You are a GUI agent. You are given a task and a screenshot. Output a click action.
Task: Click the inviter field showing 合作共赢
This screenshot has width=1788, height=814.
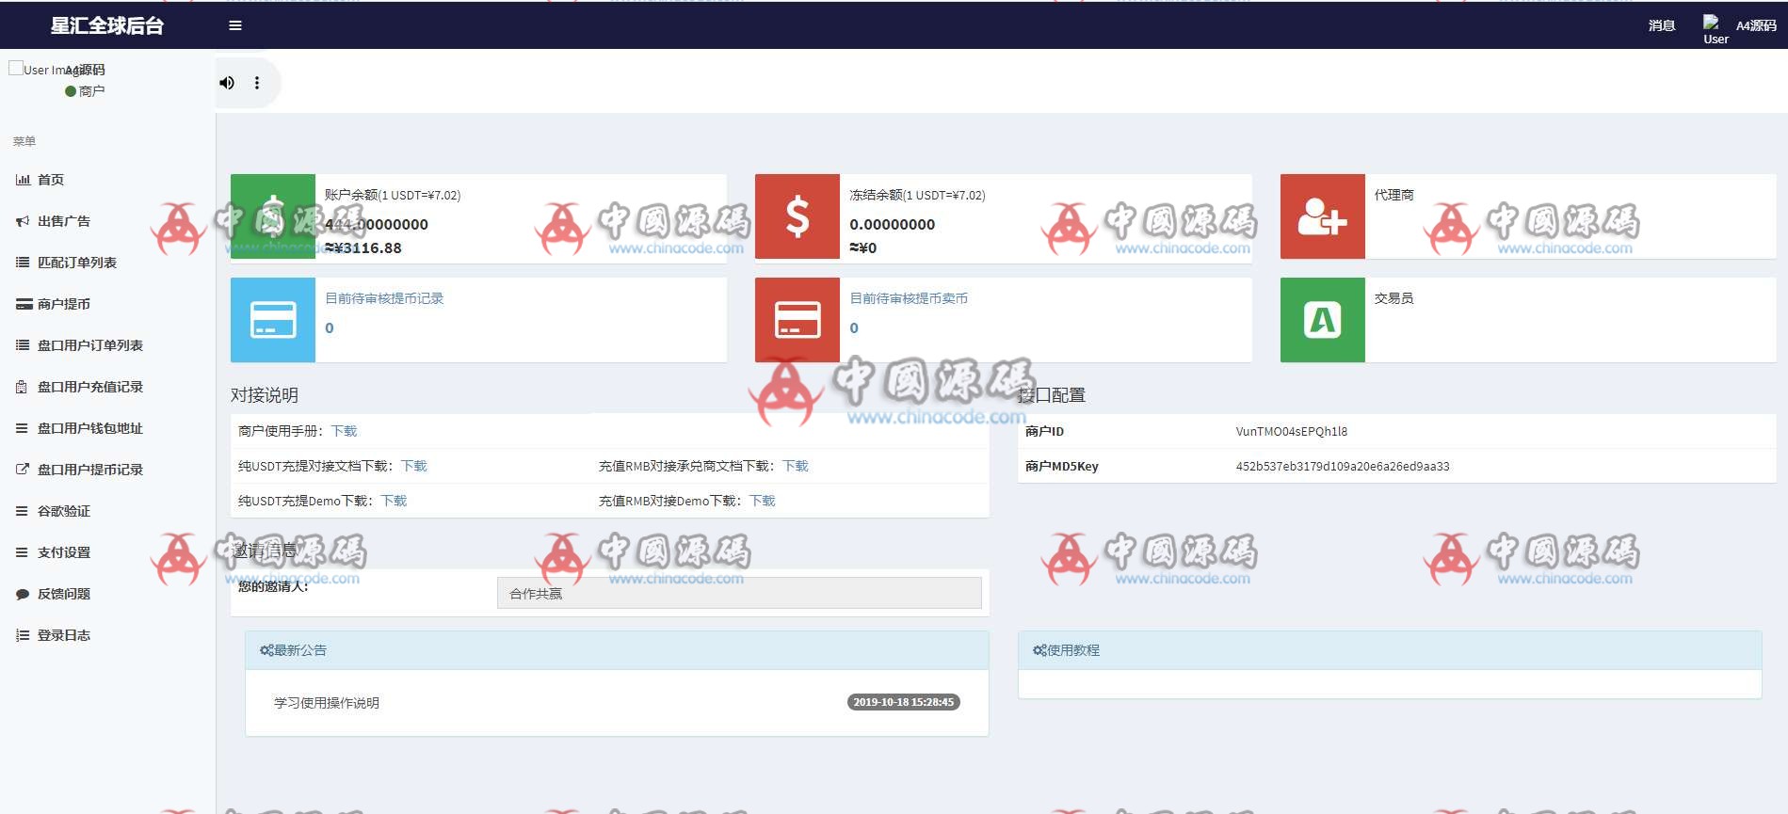[739, 594]
